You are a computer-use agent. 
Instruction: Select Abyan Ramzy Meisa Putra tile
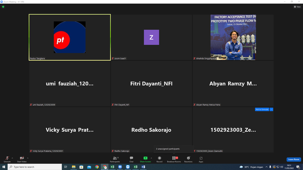pos(233,84)
